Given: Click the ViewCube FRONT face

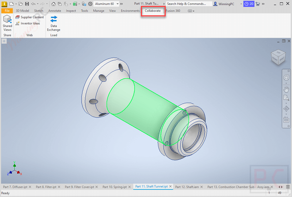Looking at the screenshot, I should click(x=275, y=59).
